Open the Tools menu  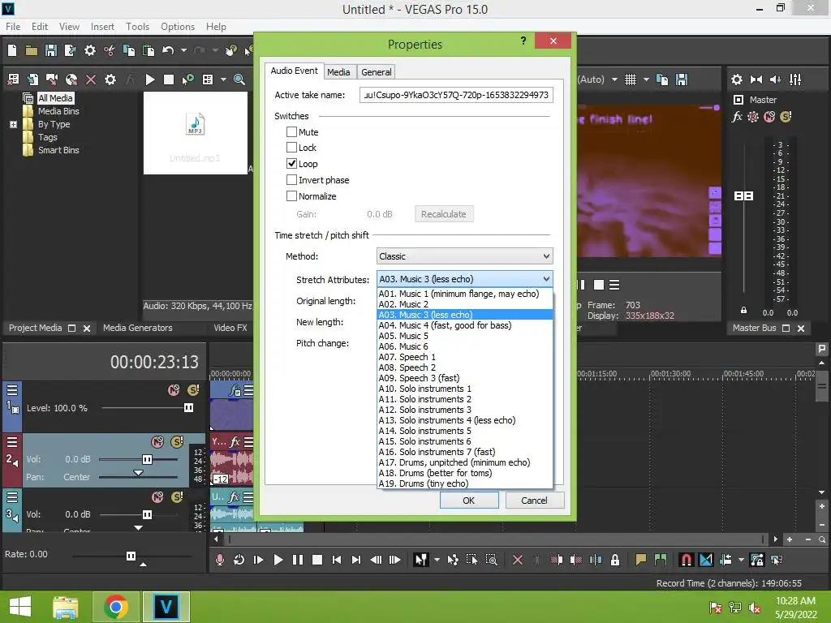pyautogui.click(x=137, y=27)
